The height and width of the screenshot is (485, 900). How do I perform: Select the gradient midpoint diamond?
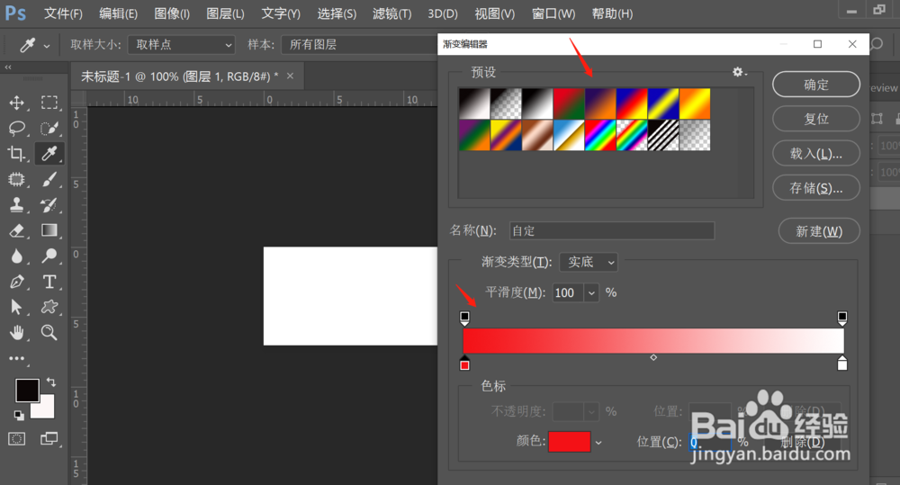pyautogui.click(x=653, y=357)
